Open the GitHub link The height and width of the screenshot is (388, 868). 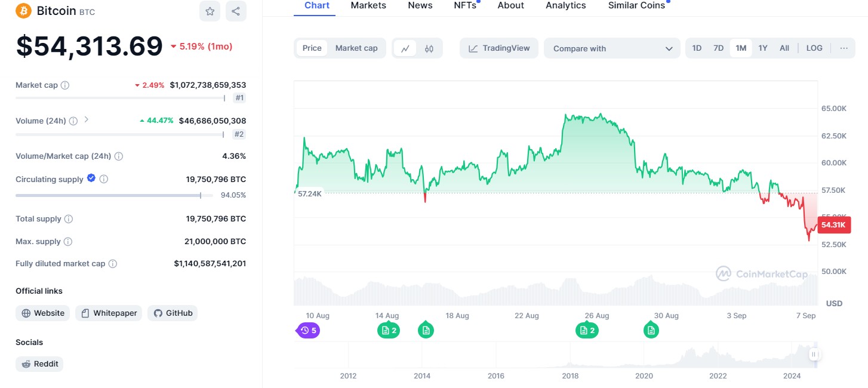point(173,313)
